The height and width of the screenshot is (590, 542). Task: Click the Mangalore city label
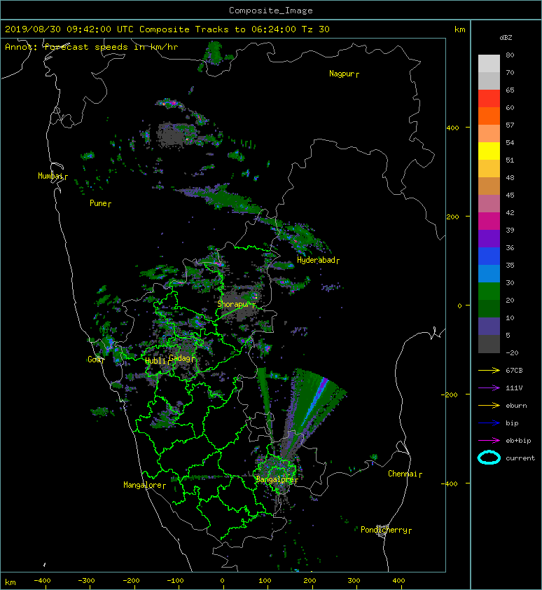tap(144, 486)
